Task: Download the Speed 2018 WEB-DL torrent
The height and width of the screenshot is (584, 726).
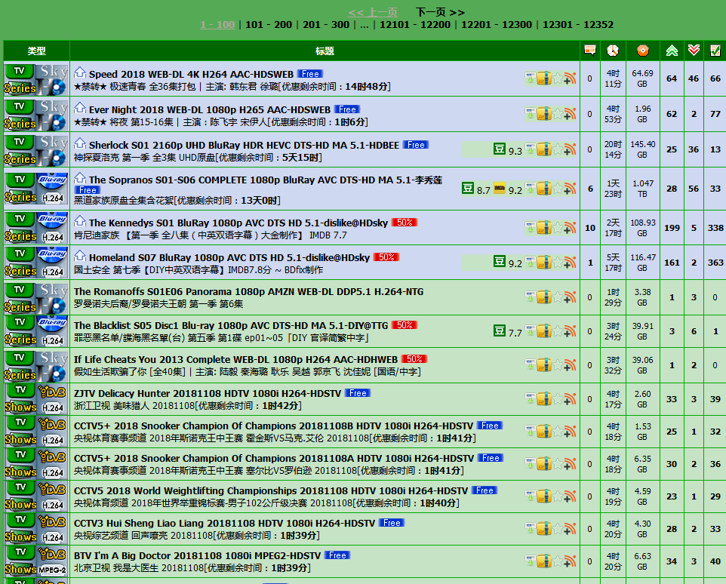Action: 530,78
